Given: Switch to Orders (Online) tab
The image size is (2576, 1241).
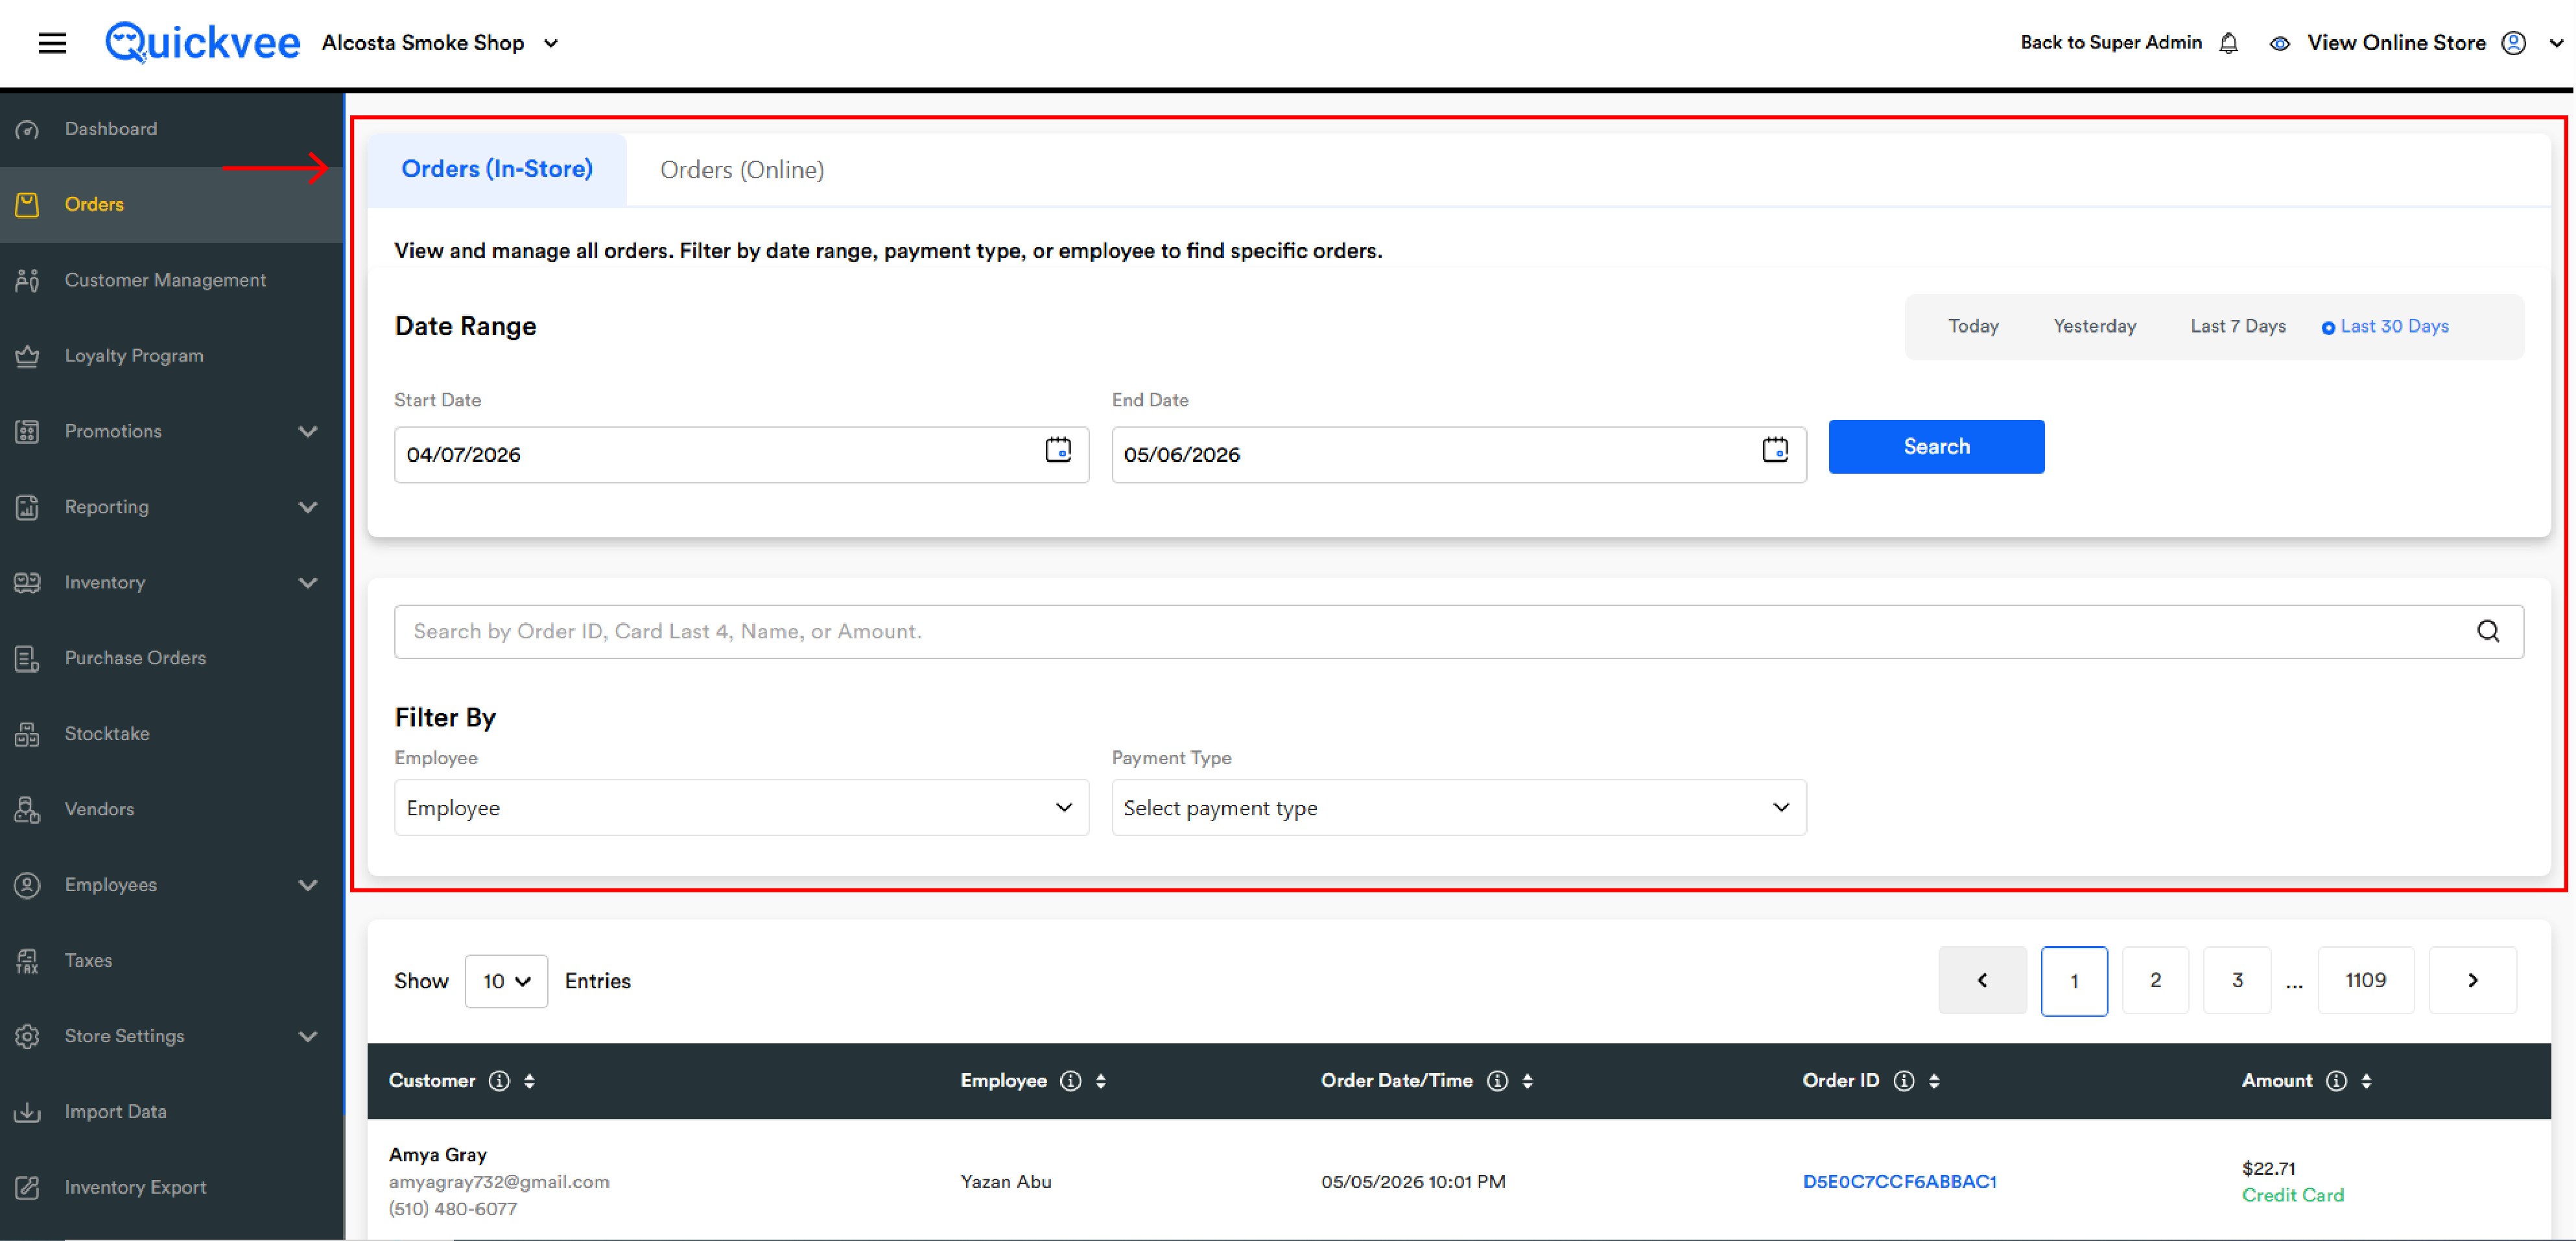Looking at the screenshot, I should coord(742,170).
